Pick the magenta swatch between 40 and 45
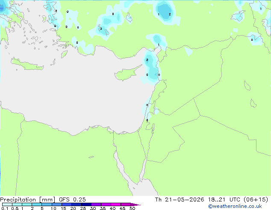 pyautogui.click(x=116, y=204)
